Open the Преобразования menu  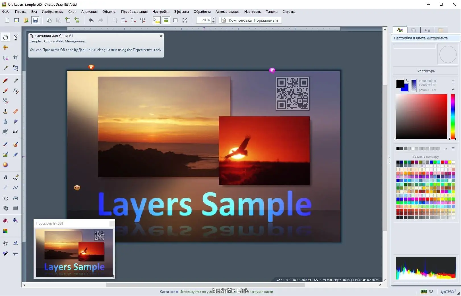pyautogui.click(x=134, y=12)
